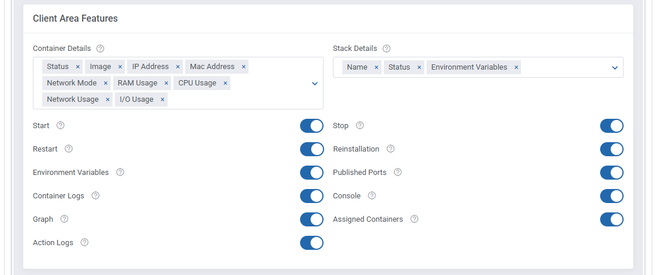Click the Action Logs label text

coord(53,243)
